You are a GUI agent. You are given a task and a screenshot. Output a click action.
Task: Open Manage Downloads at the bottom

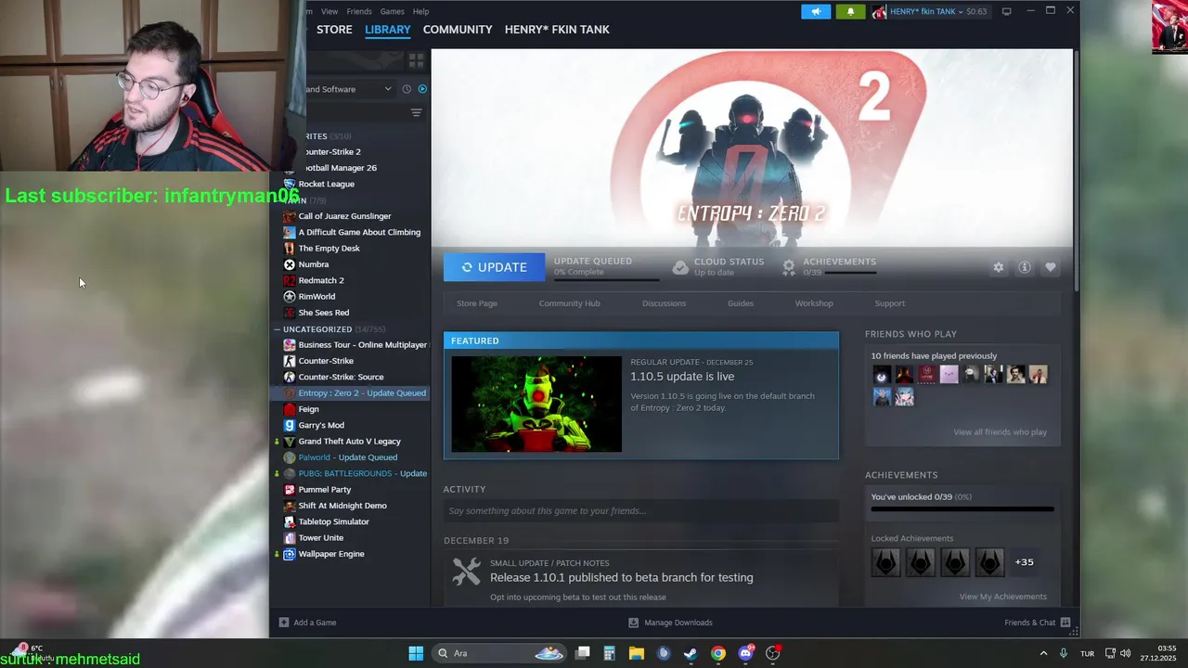click(x=670, y=623)
